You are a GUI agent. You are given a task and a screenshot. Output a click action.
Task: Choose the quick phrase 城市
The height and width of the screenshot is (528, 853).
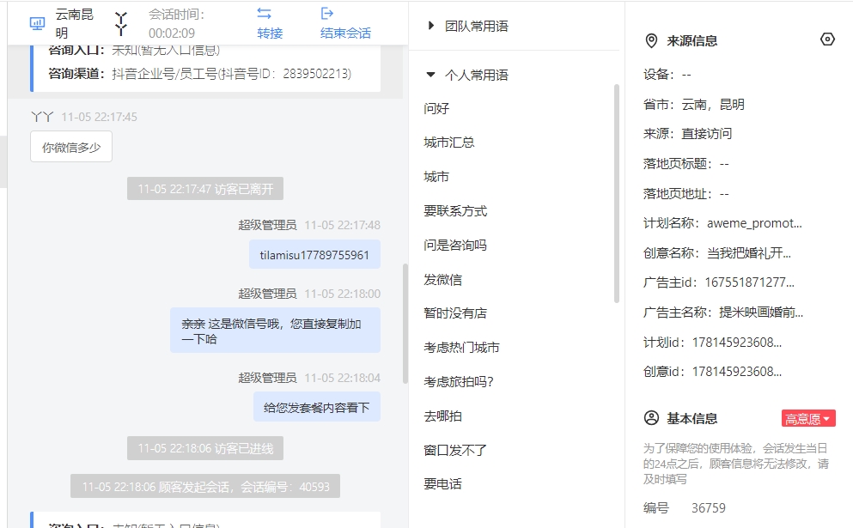(x=436, y=177)
